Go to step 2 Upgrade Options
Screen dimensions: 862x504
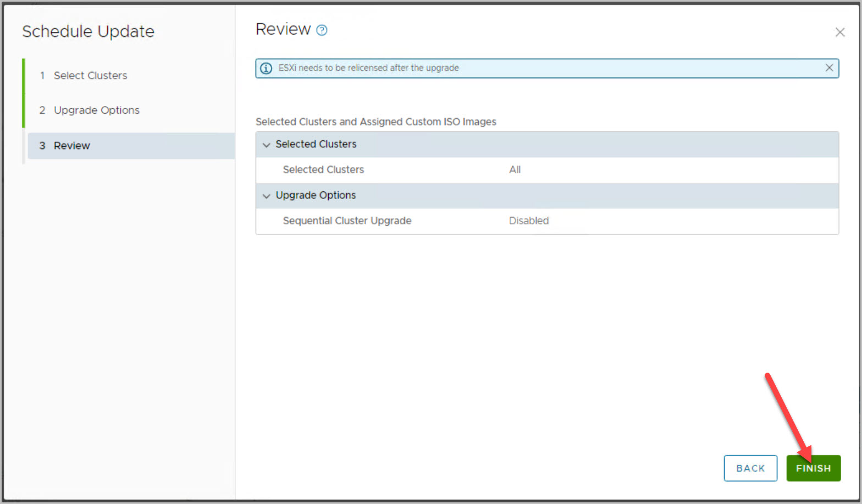click(96, 110)
